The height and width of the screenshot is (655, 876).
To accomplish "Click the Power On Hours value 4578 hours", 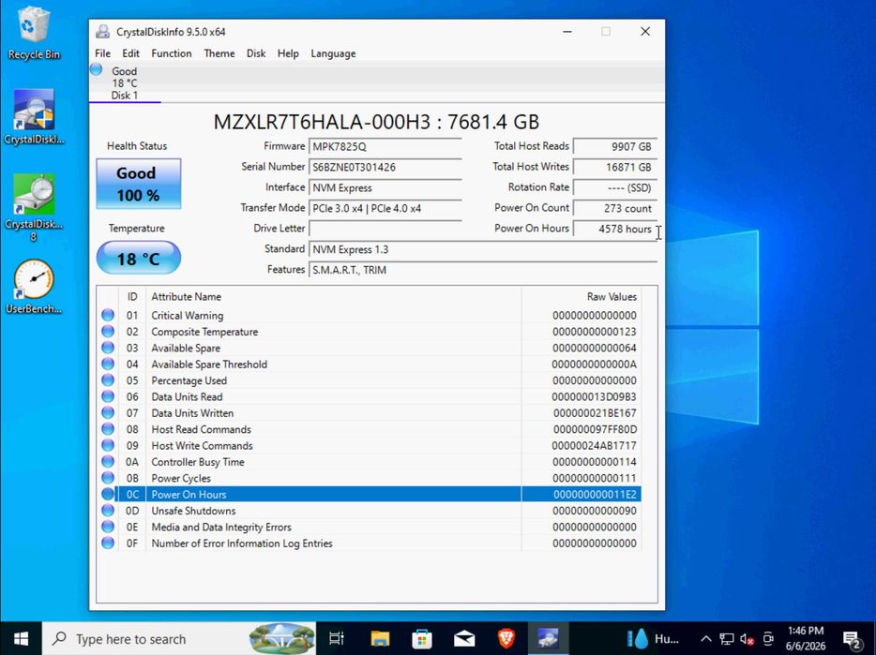I will [615, 229].
